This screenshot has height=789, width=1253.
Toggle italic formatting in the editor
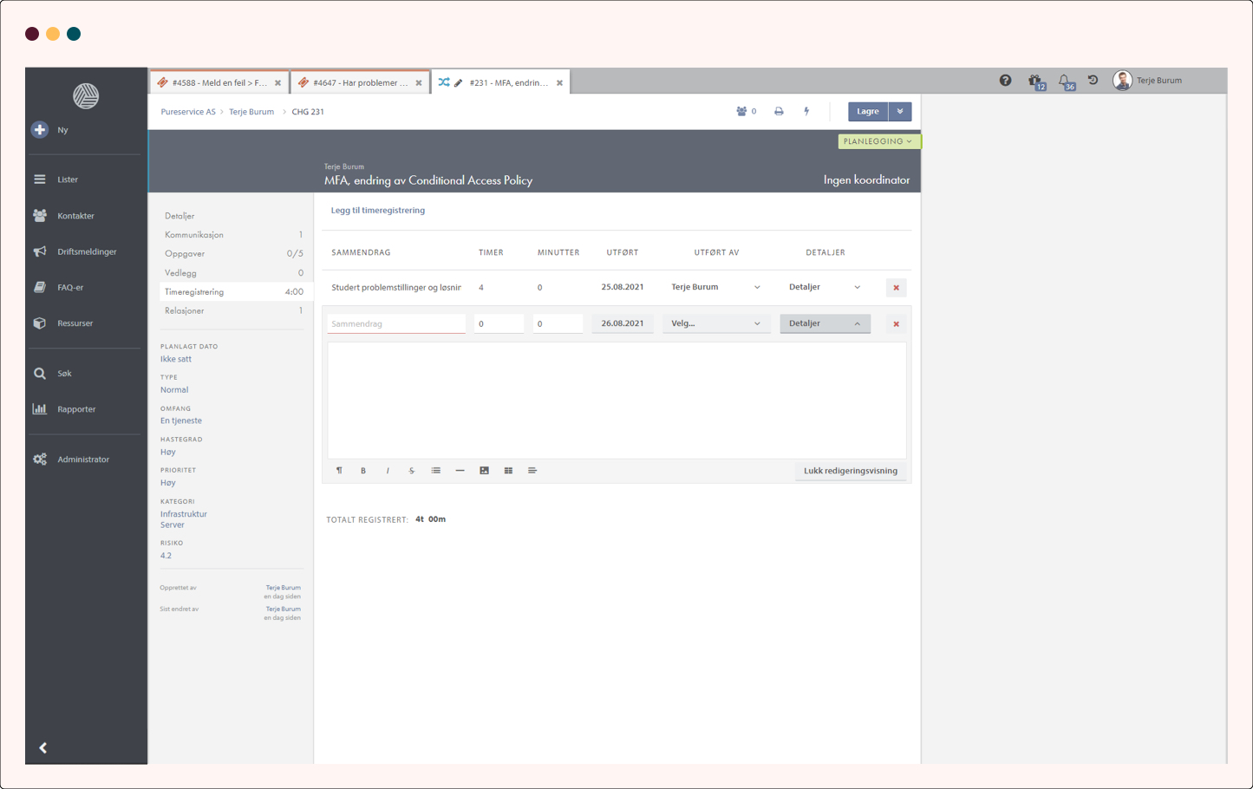coord(388,471)
